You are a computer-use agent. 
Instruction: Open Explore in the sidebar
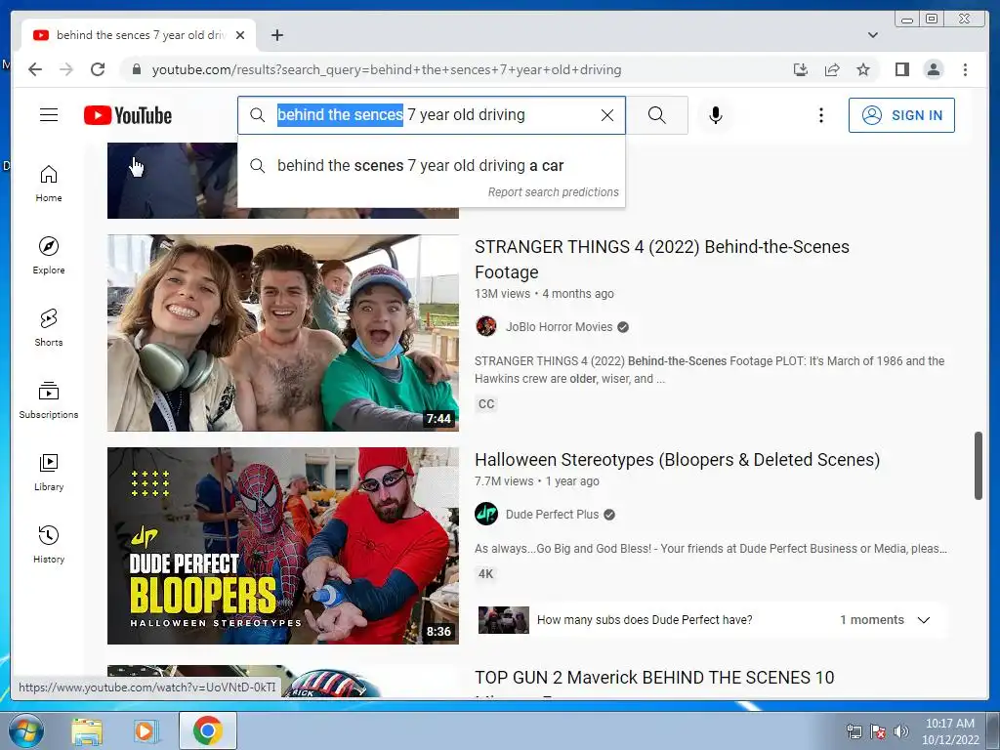(49, 256)
